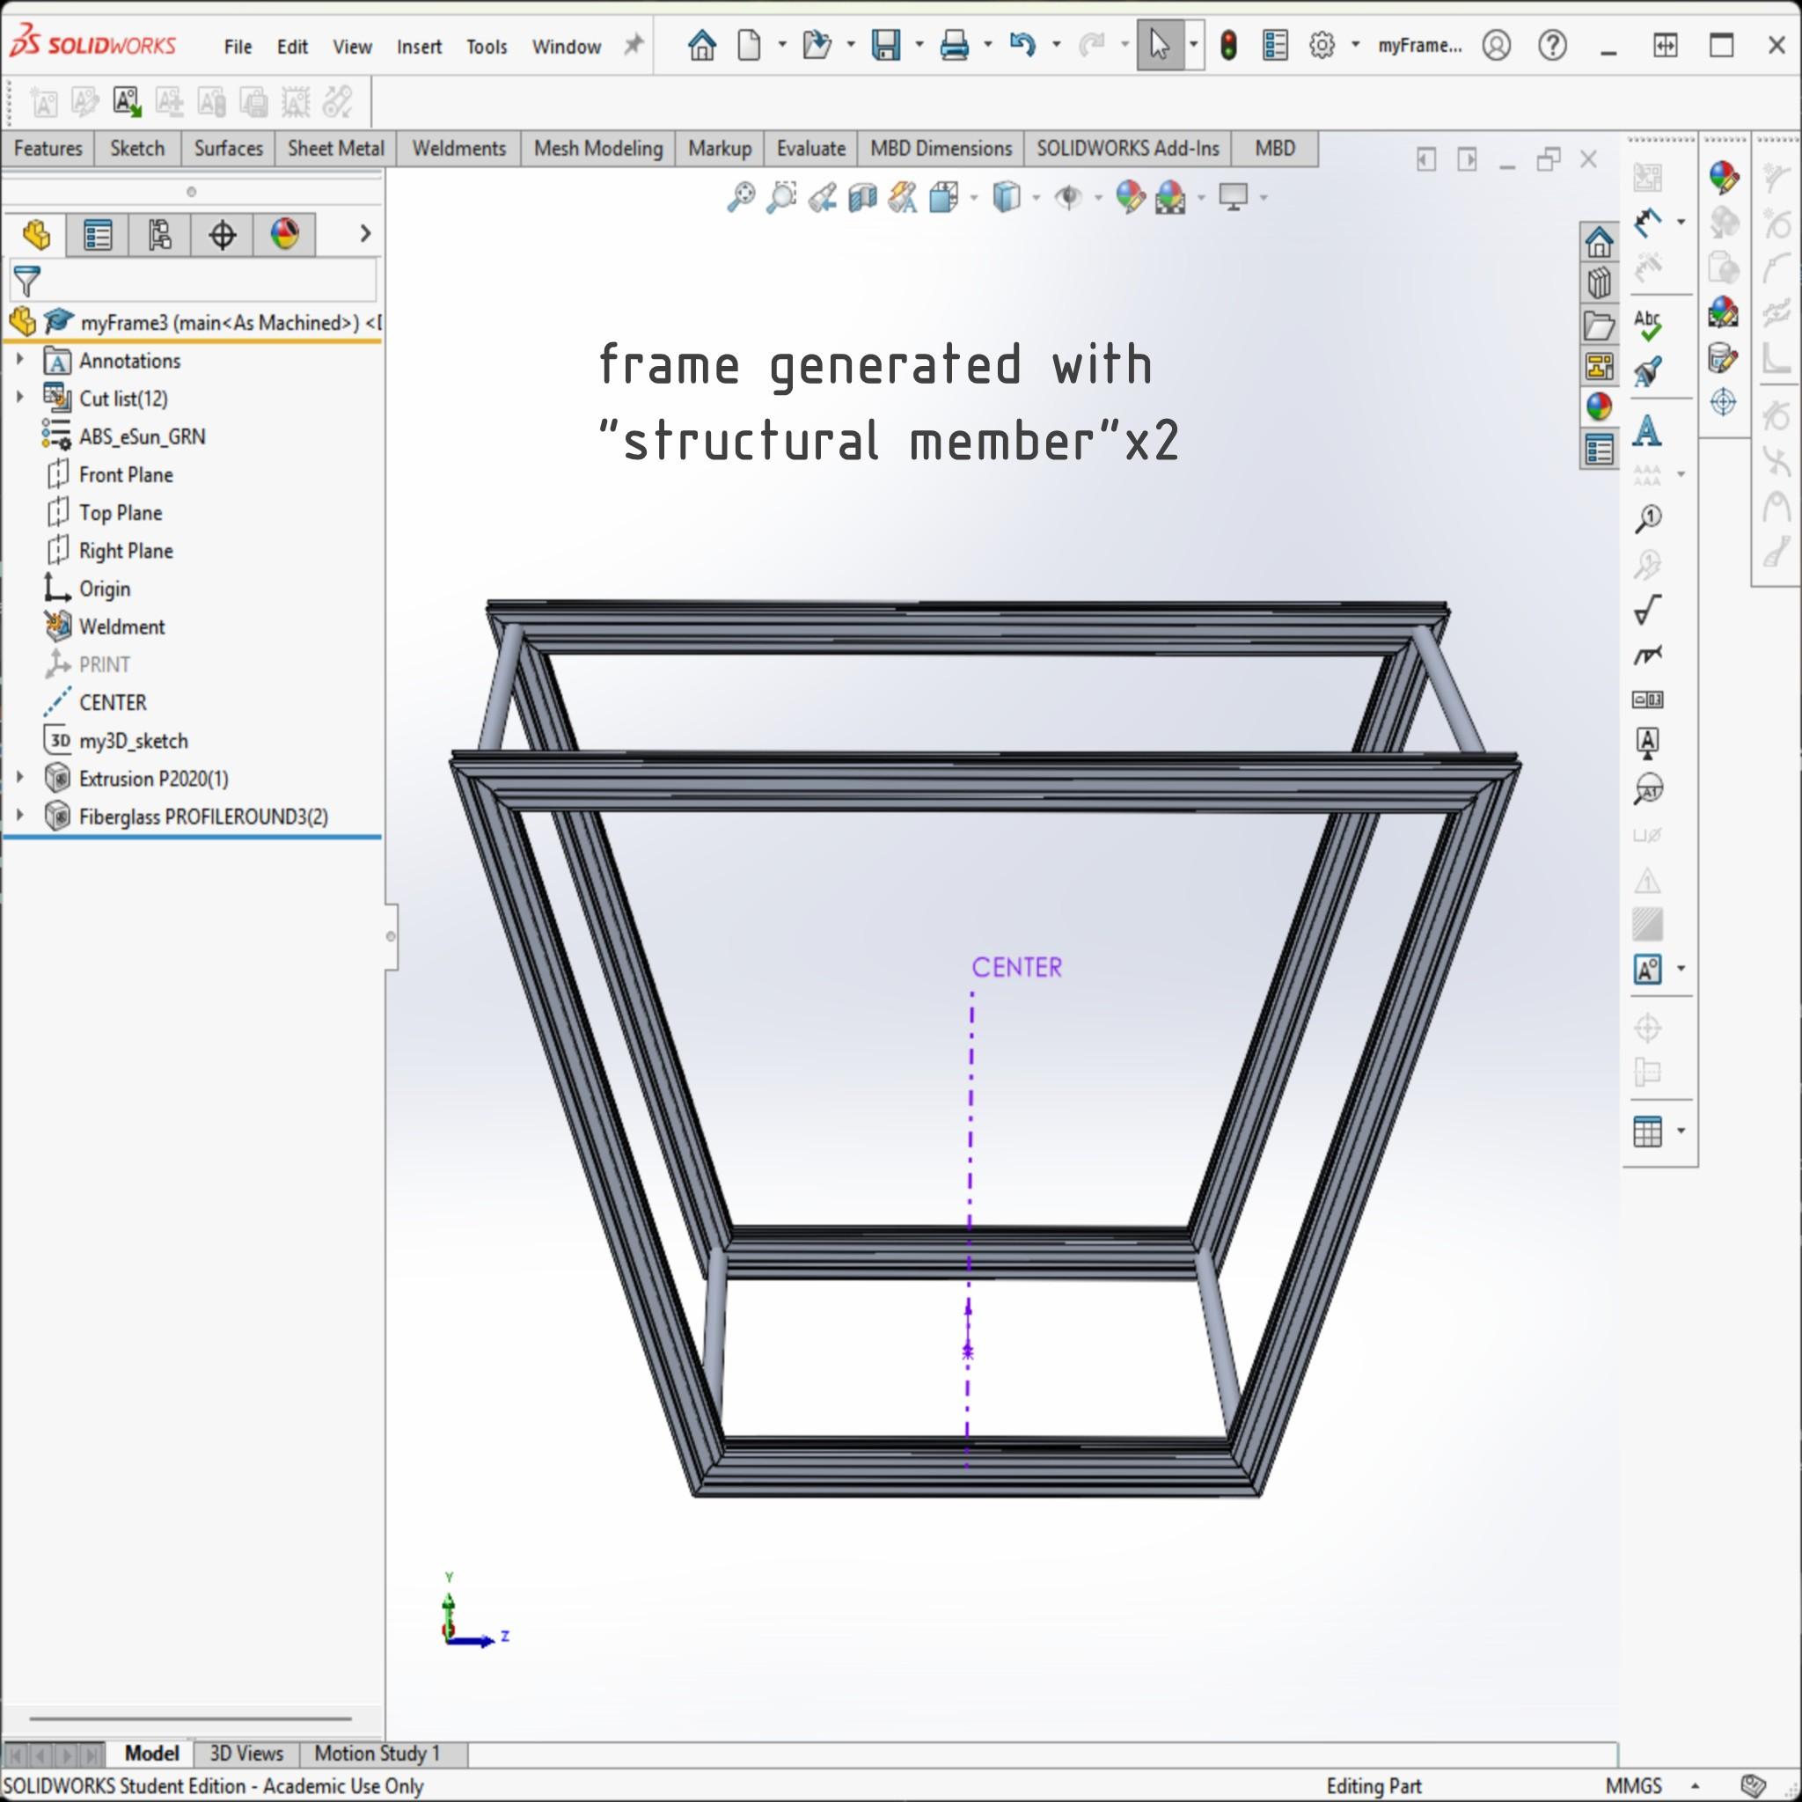
Task: Switch to the Evaluate tab
Action: coord(810,149)
